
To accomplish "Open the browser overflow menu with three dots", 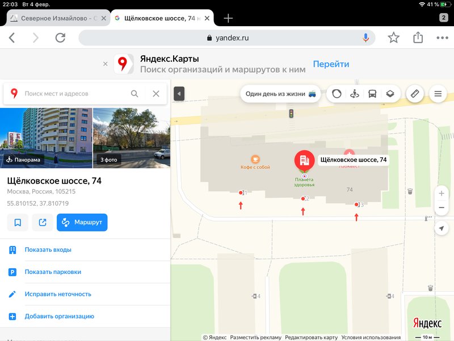I will (x=441, y=37).
